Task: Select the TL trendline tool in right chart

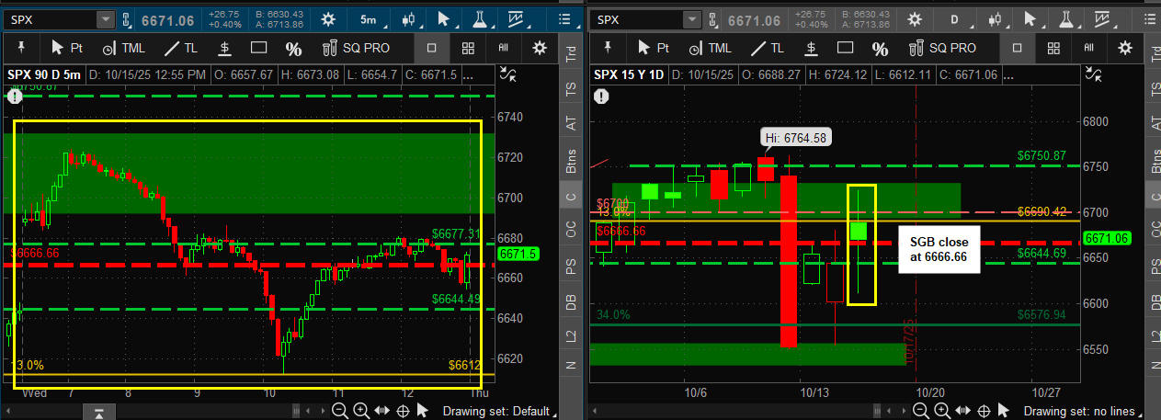Action: coord(767,48)
